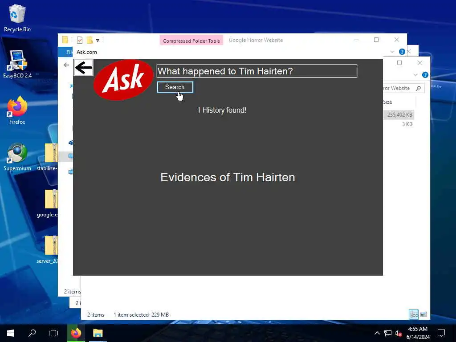Switch to File Explorer on the taskbar
456x342 pixels.
[98, 333]
